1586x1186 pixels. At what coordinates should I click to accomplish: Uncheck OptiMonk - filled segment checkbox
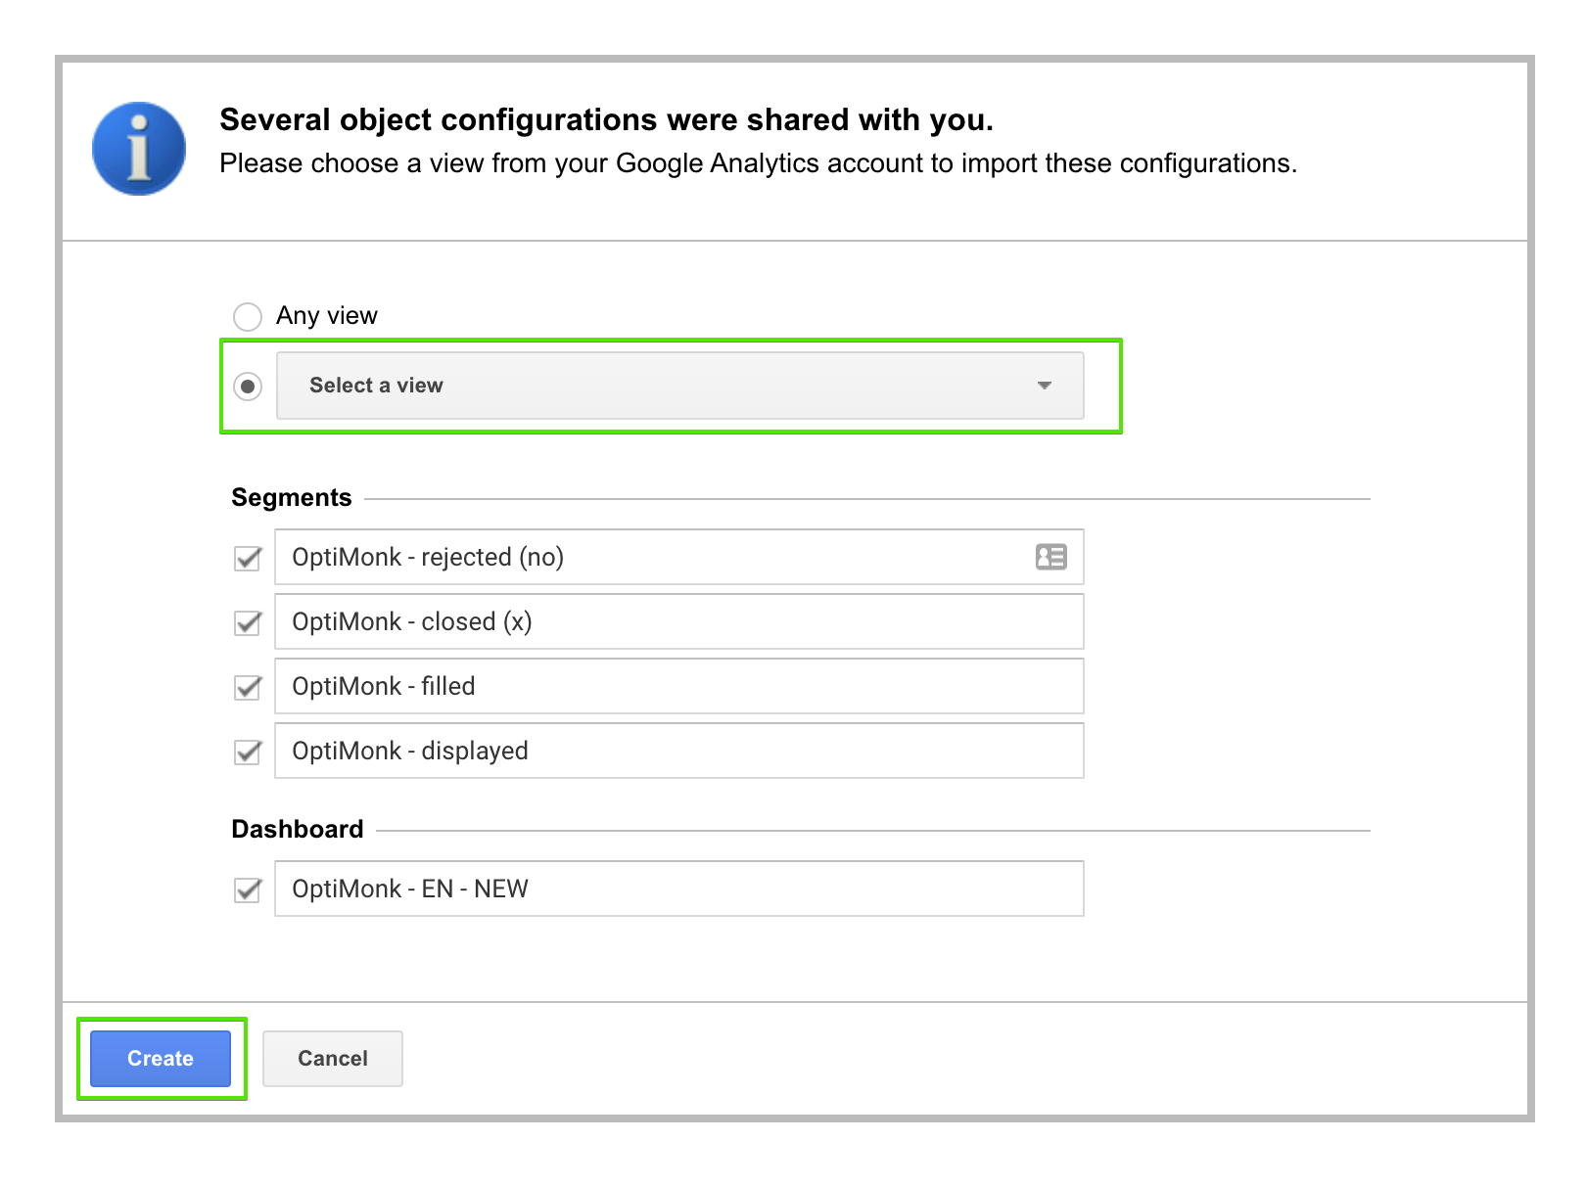249,687
